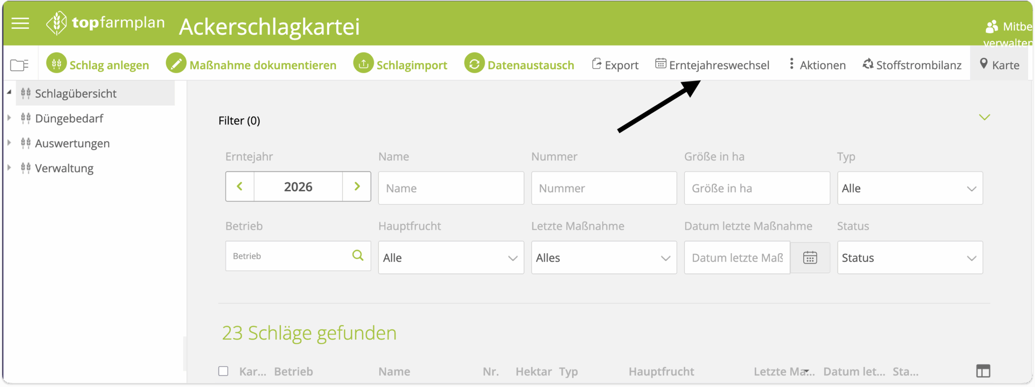Click search icon in Betrieb field
The image size is (1035, 387).
coord(358,255)
